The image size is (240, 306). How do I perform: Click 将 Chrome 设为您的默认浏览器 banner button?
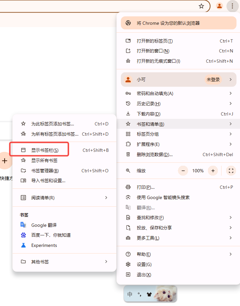click(x=179, y=23)
